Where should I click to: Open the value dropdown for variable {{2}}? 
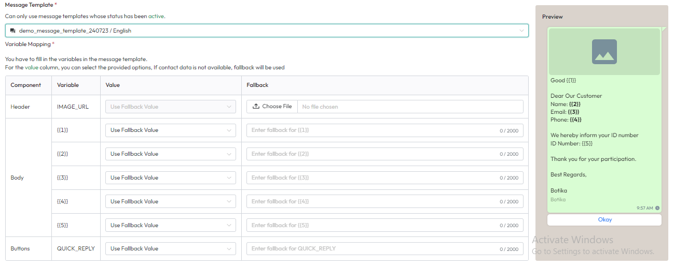tap(170, 154)
